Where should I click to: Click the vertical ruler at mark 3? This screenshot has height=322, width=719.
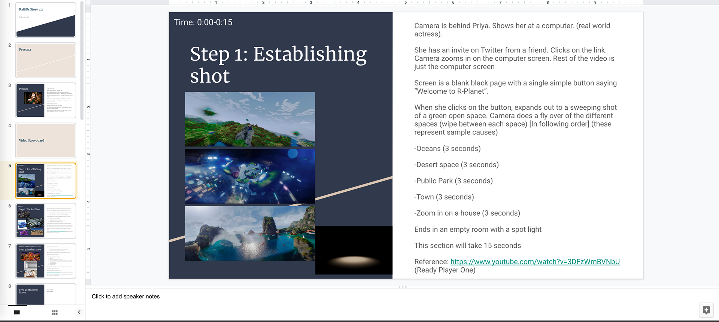click(x=88, y=154)
